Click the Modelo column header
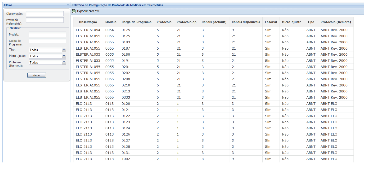365x170 pixels. tap(111, 22)
